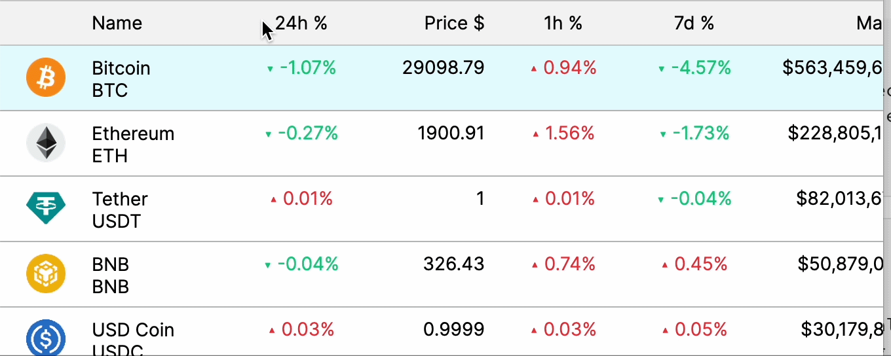The height and width of the screenshot is (356, 891).
Task: Click the USD Coin name text
Action: [x=133, y=330]
